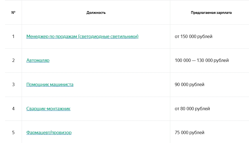The height and width of the screenshot is (143, 249).
Task: Click row number 1 in the table
Action: 13,36
